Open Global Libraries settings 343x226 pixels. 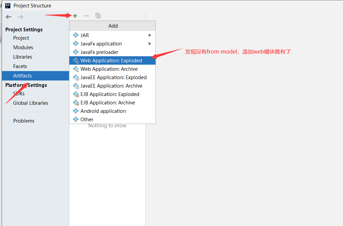pyautogui.click(x=35, y=103)
